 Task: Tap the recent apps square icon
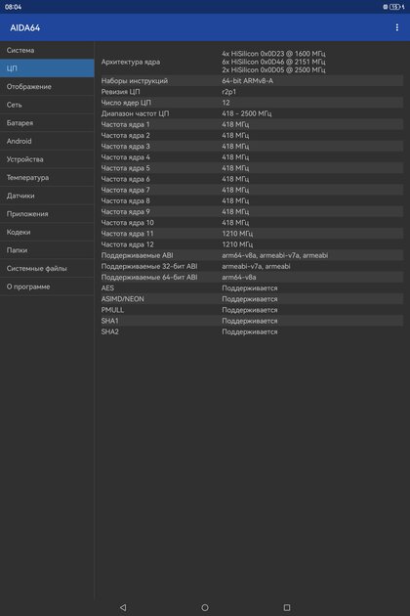(x=287, y=607)
